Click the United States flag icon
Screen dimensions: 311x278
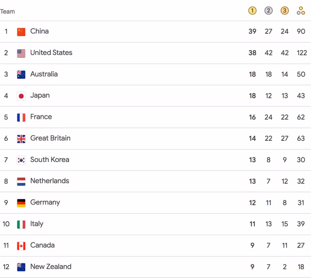pos(21,53)
